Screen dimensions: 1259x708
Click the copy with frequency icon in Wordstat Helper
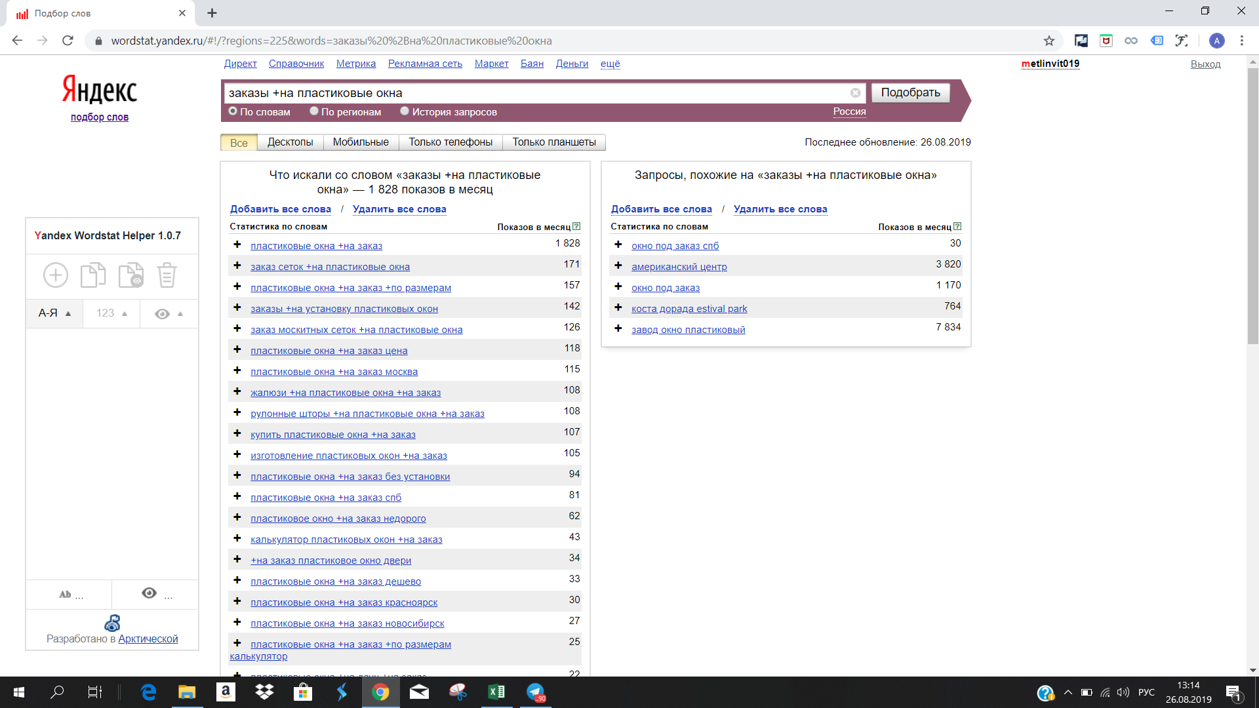point(131,275)
